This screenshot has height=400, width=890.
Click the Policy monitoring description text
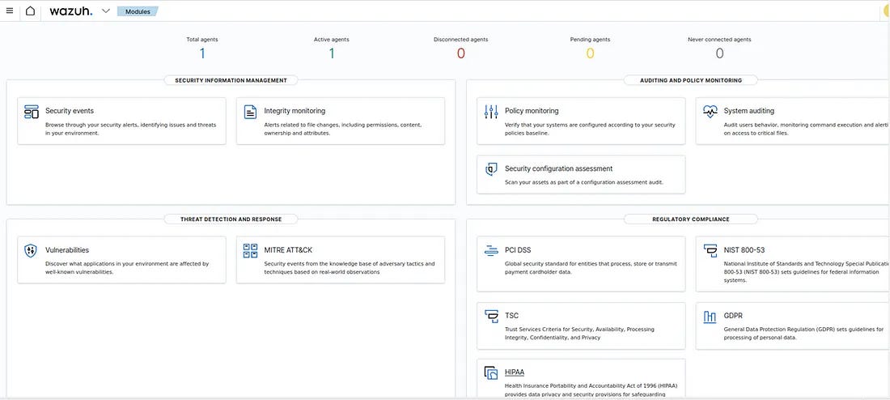click(x=590, y=129)
